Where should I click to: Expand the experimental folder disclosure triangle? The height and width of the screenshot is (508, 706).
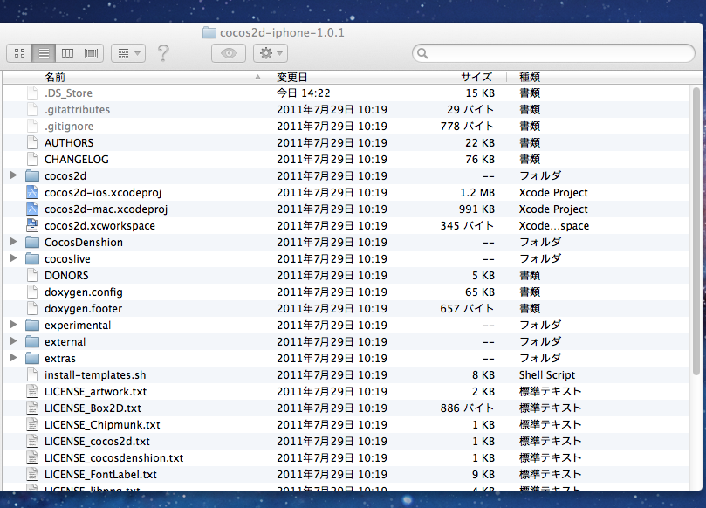13,325
